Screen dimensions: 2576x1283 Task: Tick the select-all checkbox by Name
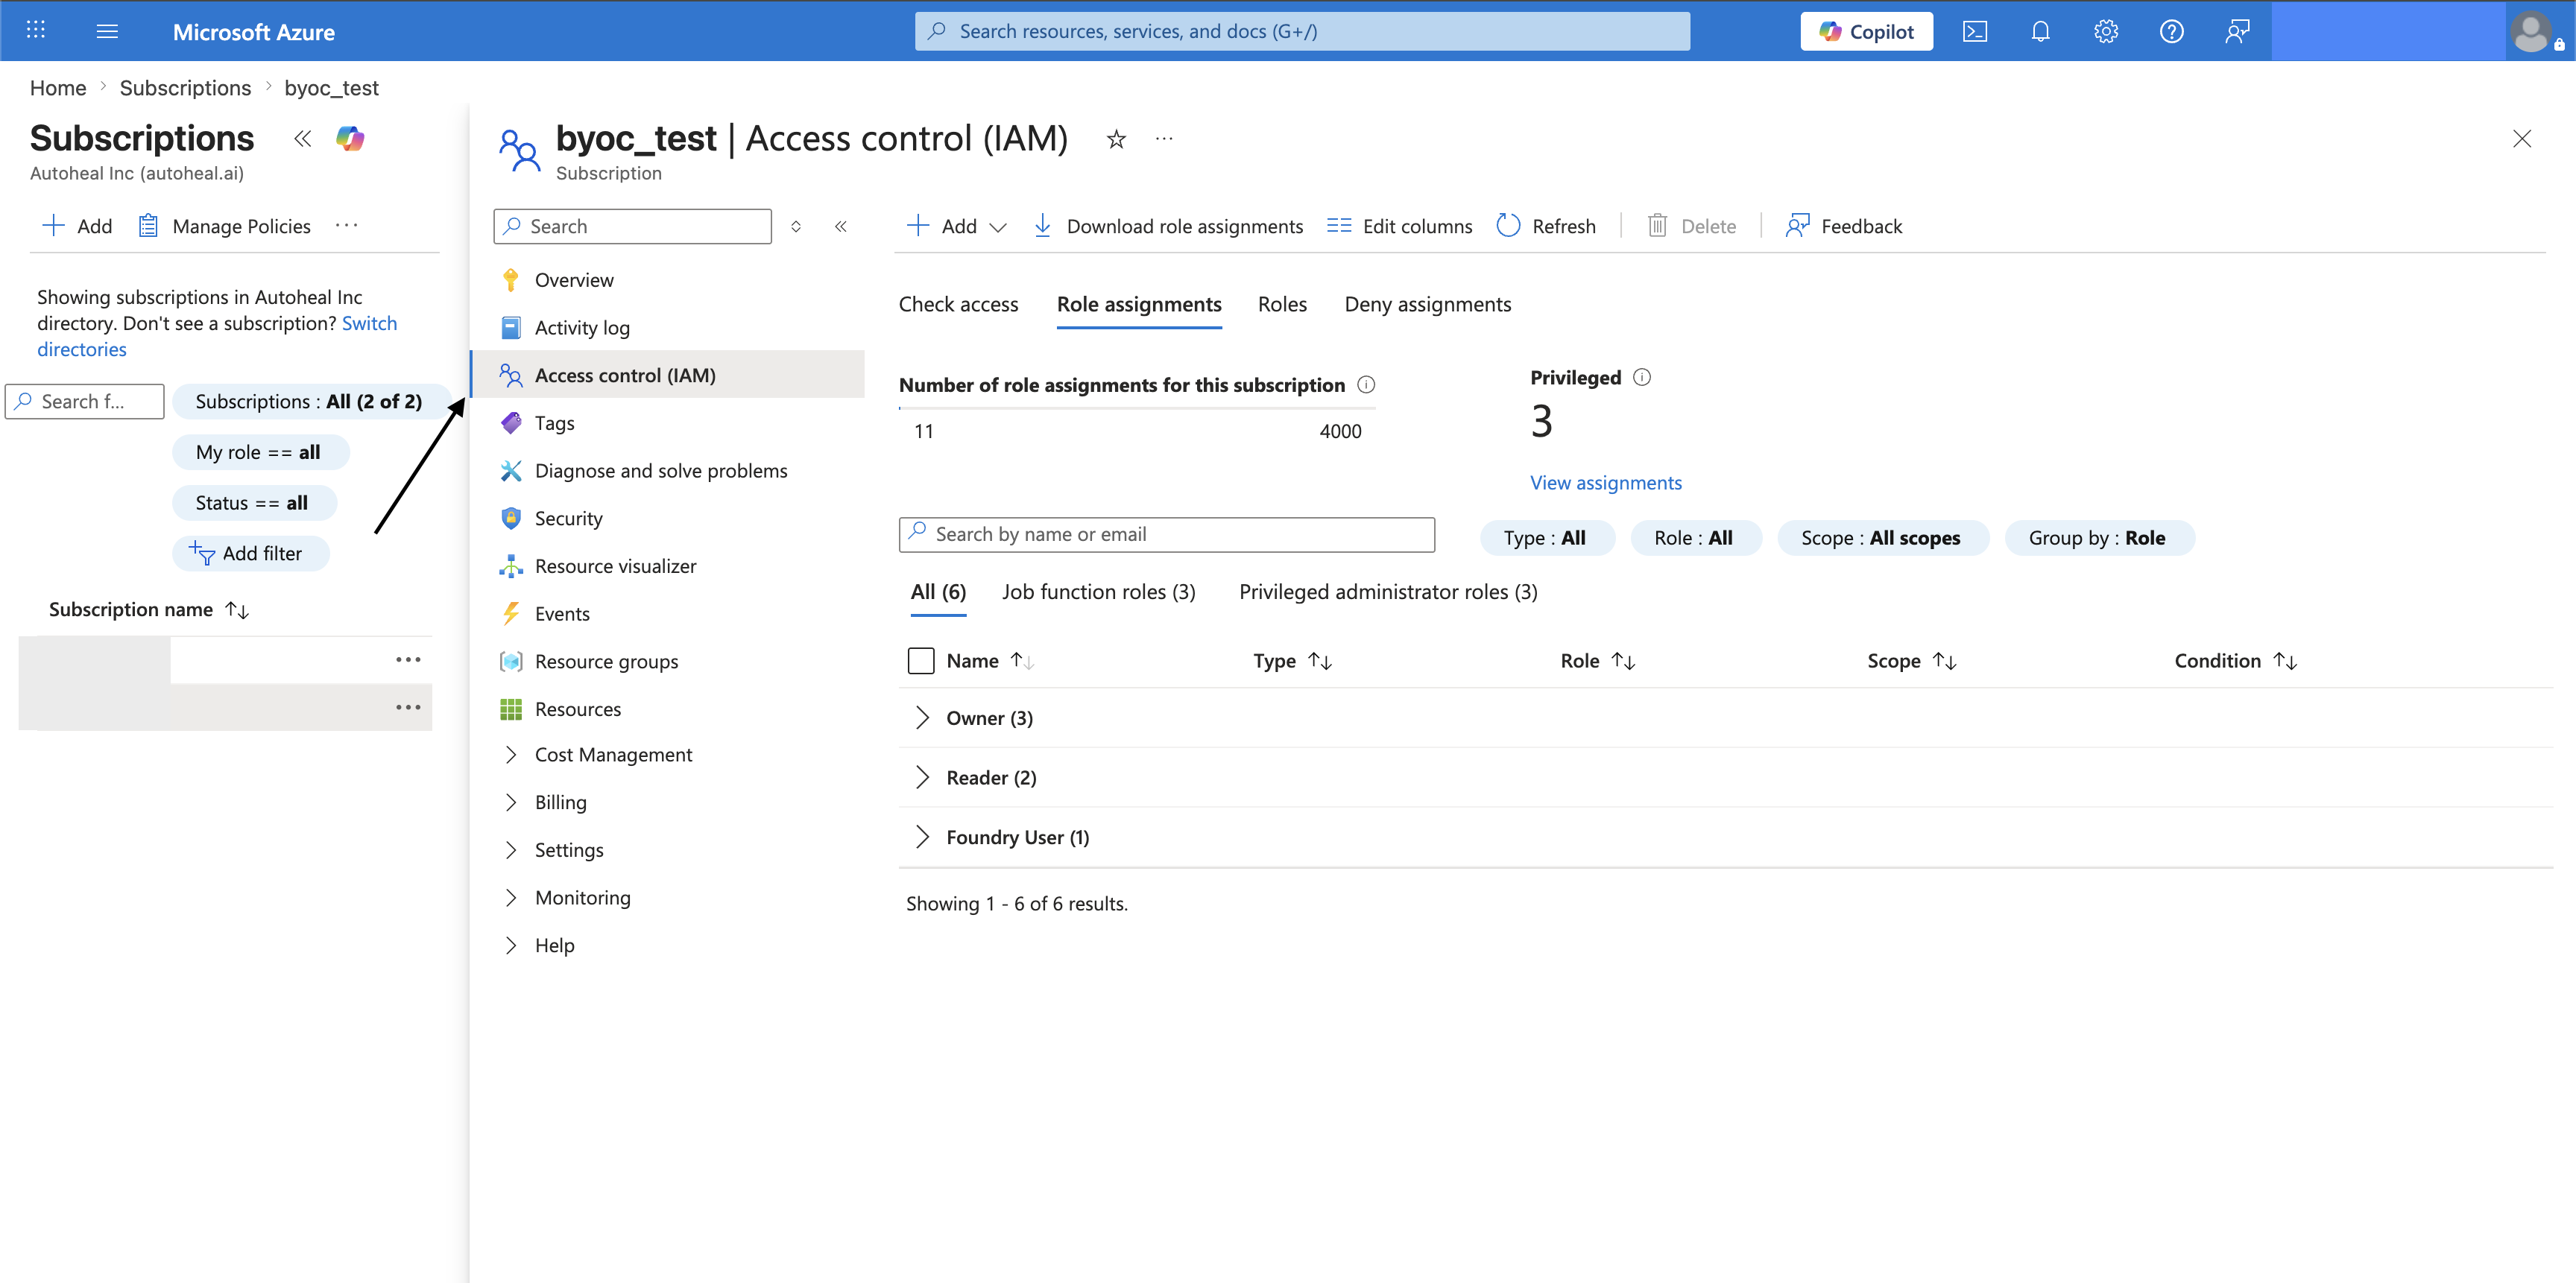[x=921, y=660]
